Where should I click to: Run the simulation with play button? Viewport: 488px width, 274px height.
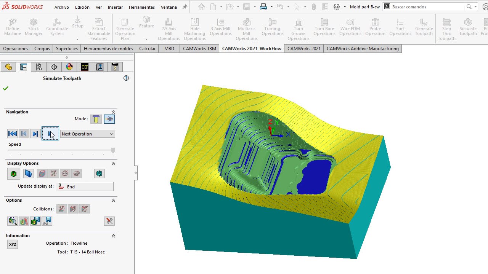(x=50, y=134)
